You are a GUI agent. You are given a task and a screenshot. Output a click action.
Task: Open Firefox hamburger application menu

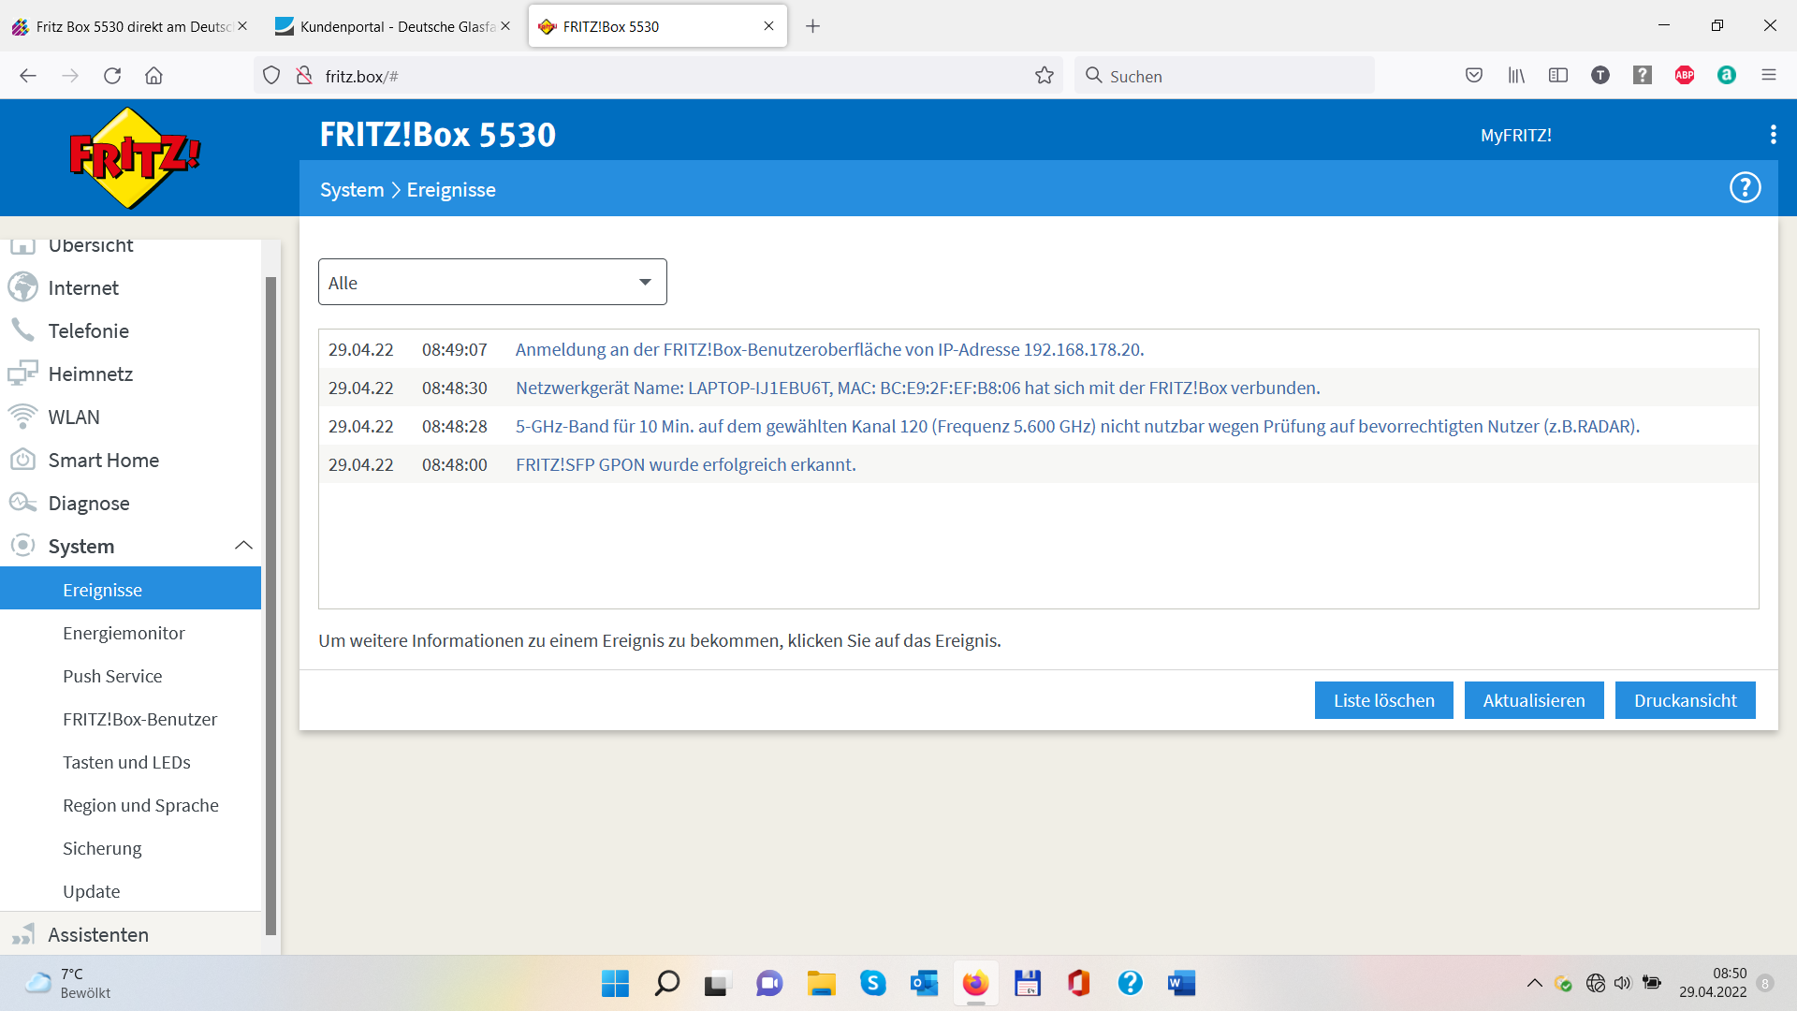click(1769, 76)
